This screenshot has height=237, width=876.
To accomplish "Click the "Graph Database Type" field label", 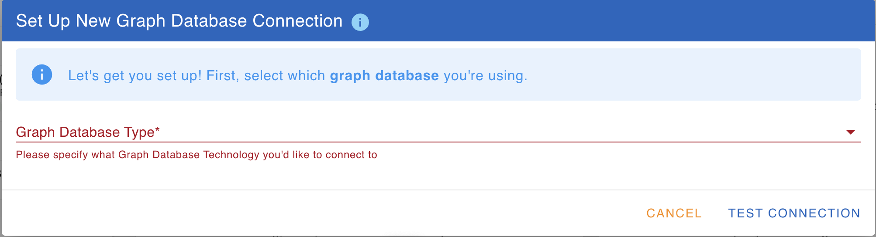I will click(85, 132).
